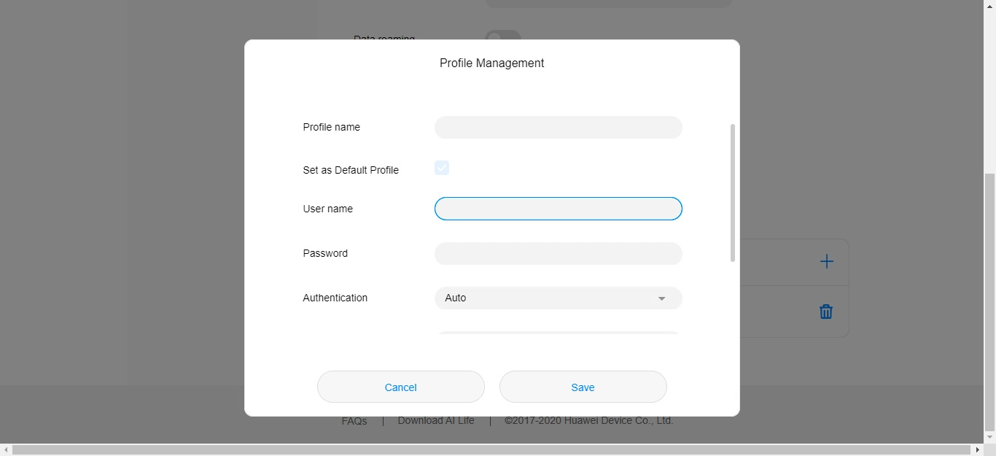
Task: Click the left arrow of horizontal scrollbar
Action: (x=6, y=450)
